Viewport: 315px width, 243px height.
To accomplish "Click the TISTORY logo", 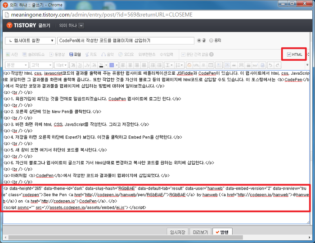I will 21,25.
